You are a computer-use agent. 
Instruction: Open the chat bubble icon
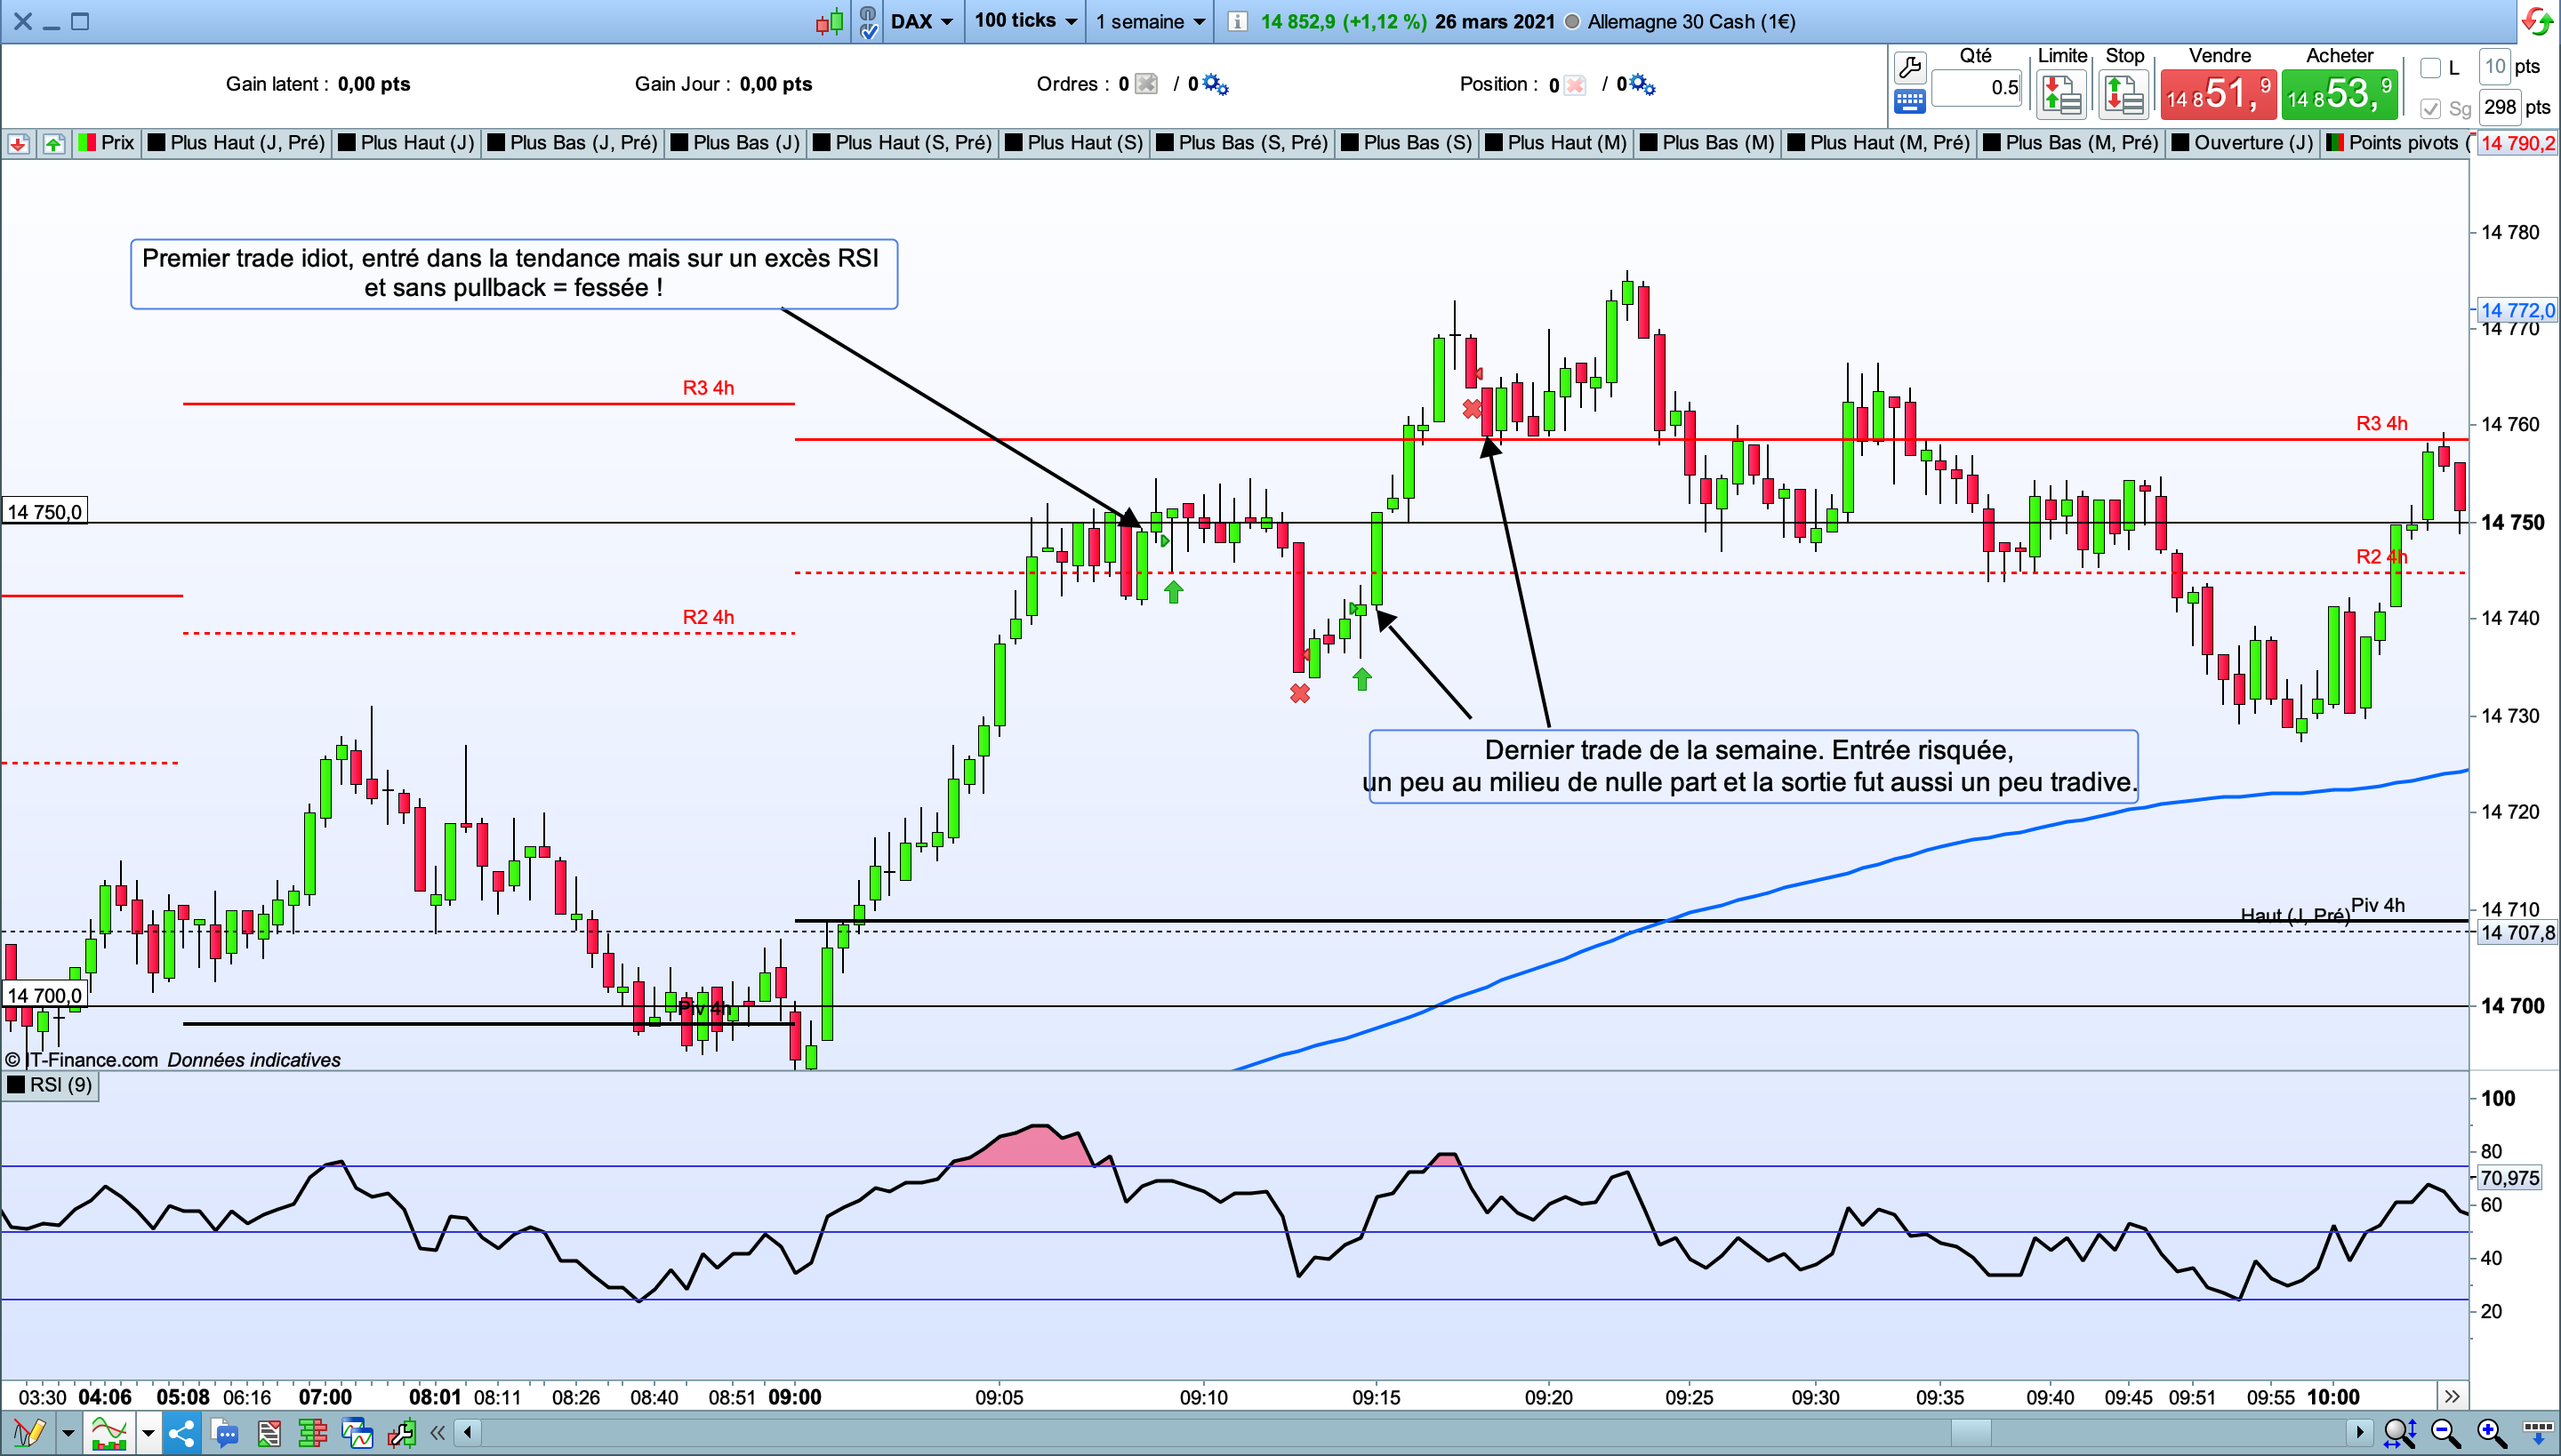coord(226,1433)
